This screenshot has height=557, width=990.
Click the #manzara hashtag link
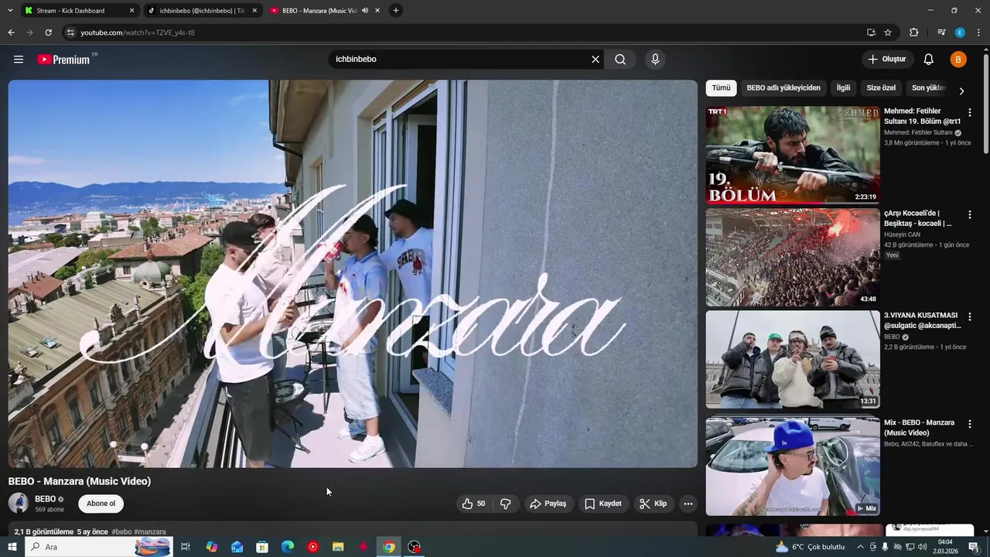coord(150,532)
